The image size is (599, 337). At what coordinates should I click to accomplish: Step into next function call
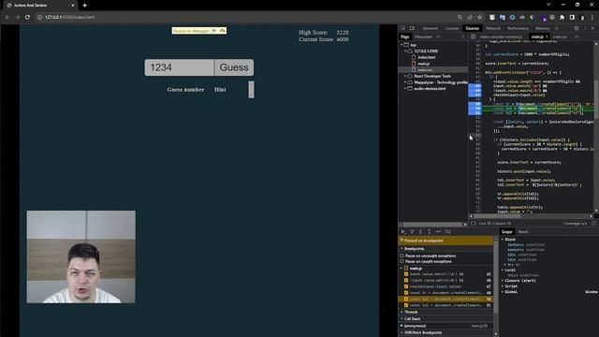point(420,231)
